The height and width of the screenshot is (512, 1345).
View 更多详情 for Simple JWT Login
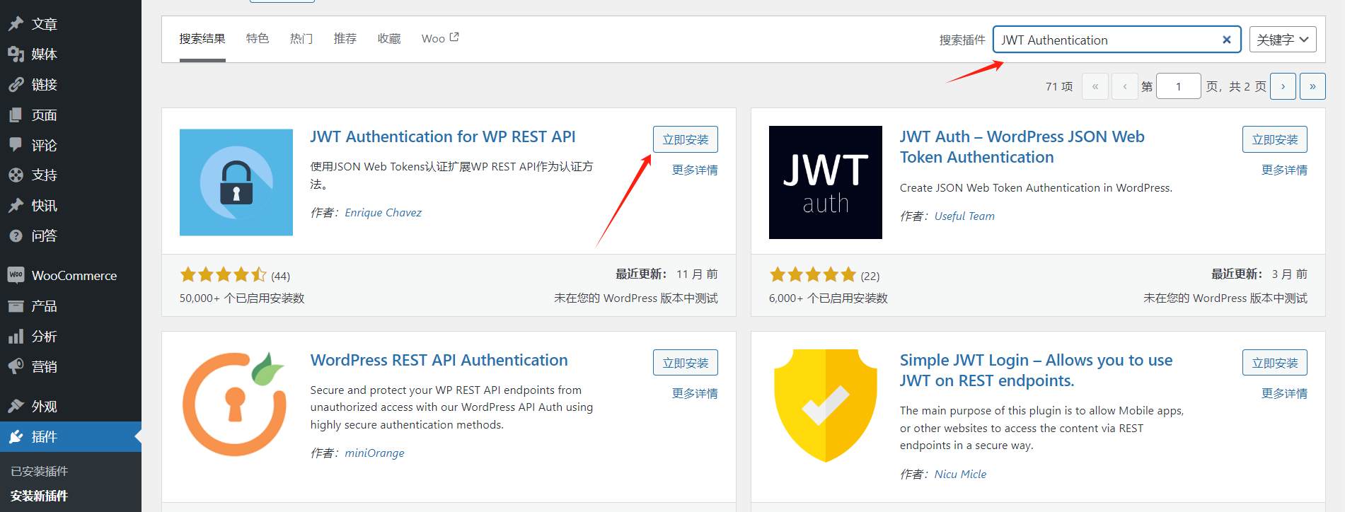(1284, 393)
